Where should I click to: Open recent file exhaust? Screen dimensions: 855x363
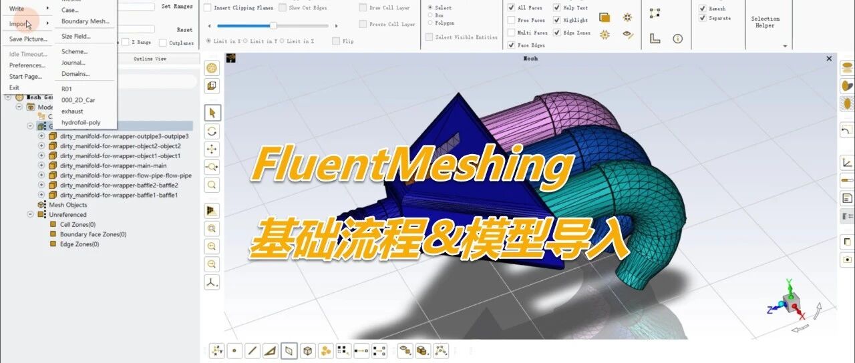pos(72,111)
